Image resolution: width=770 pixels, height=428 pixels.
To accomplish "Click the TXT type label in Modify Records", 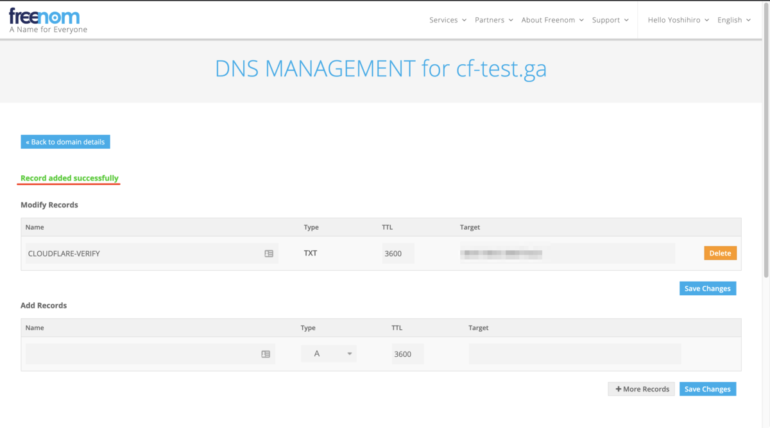I will coord(311,253).
